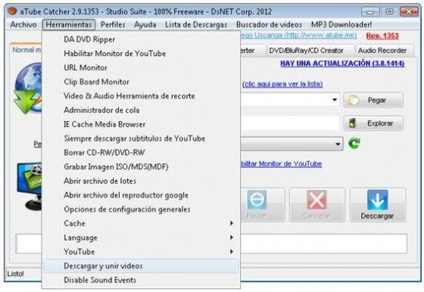Open Administrador de cola
The height and width of the screenshot is (292, 424).
141,110
